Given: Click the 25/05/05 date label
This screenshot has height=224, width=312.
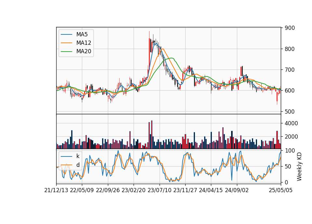Looking at the screenshot, I should click(x=281, y=190).
